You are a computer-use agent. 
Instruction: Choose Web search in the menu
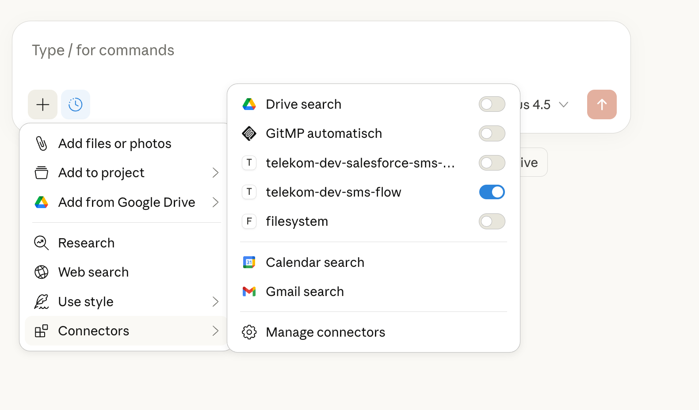point(93,272)
